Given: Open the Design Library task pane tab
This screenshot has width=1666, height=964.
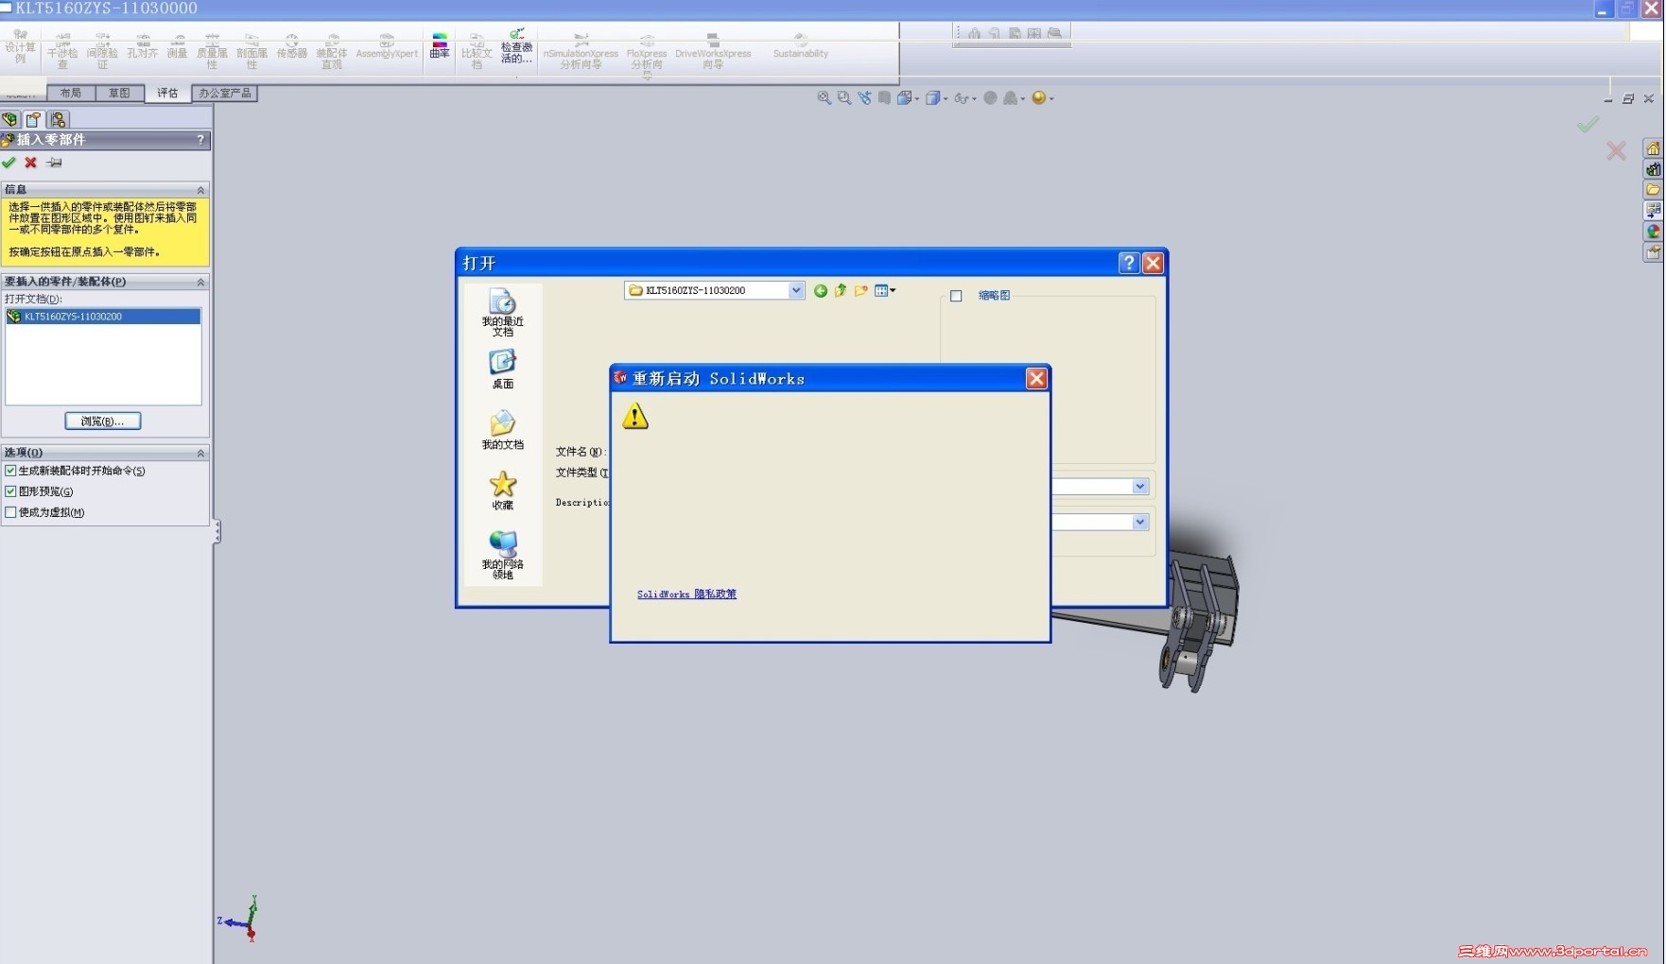Looking at the screenshot, I should [1653, 169].
